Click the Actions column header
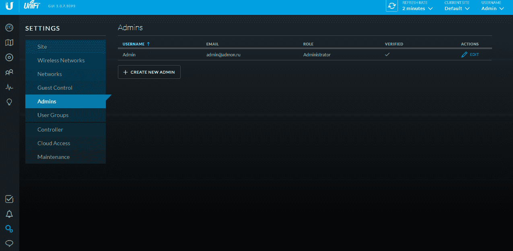 (470, 44)
